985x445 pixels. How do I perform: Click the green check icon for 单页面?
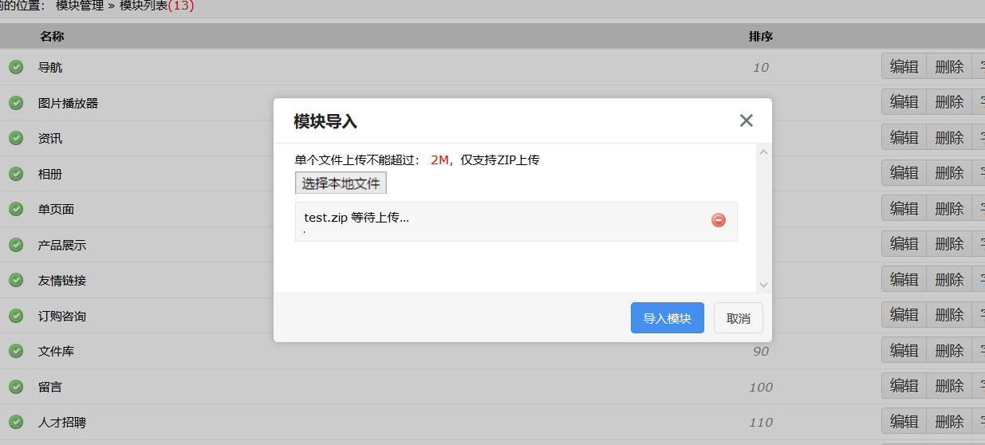point(16,209)
